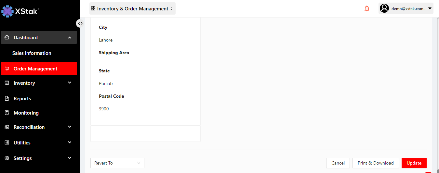439x173 pixels.
Task: Expand the Reconciliation submenu chevron
Action: 70,127
